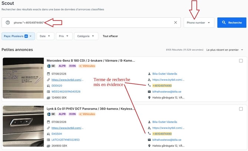Click the Véhicules tag on Lynk & Co listing
The width and height of the screenshot is (248, 151).
[x=87, y=114]
